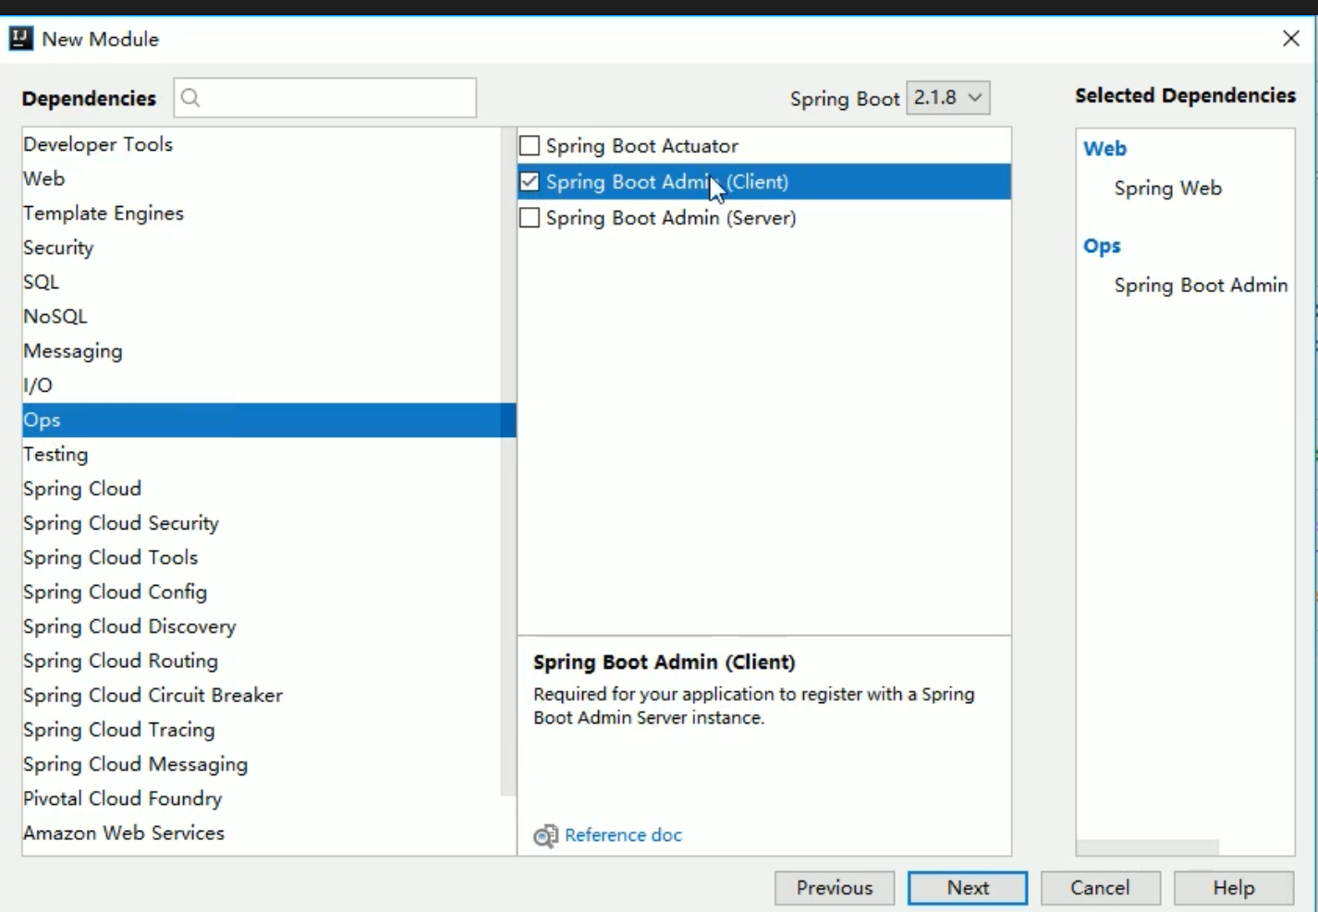Click the category list vertical scrollbar

pyautogui.click(x=507, y=462)
